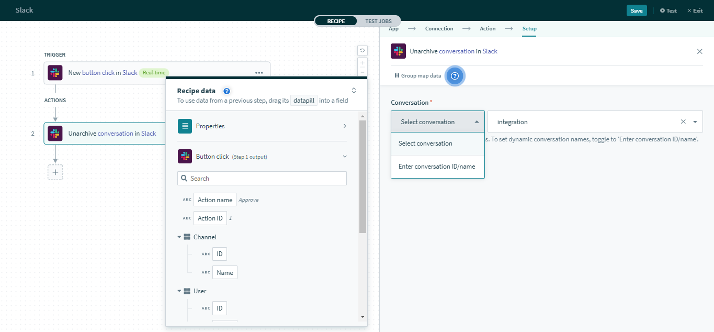Collapse the Channel datapill group
Image resolution: width=714 pixels, height=332 pixels.
coord(180,237)
